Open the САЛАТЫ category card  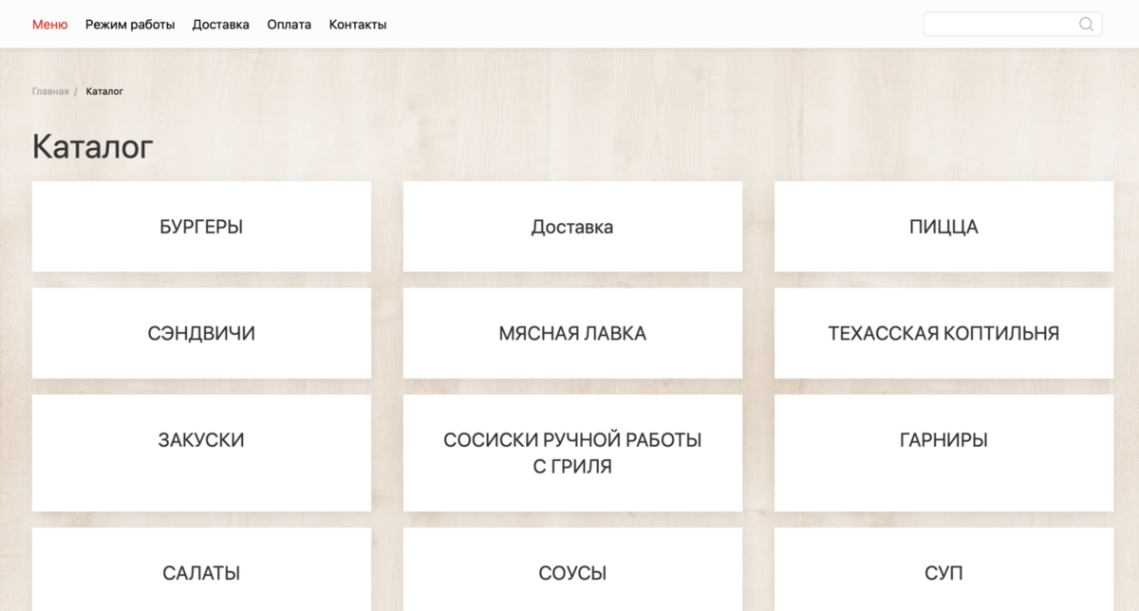pyautogui.click(x=201, y=569)
